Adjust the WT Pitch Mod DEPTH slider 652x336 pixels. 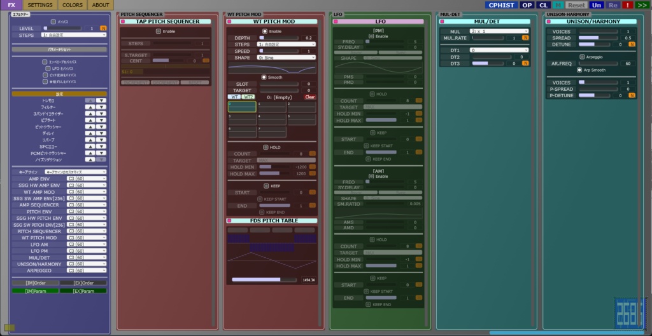279,37
